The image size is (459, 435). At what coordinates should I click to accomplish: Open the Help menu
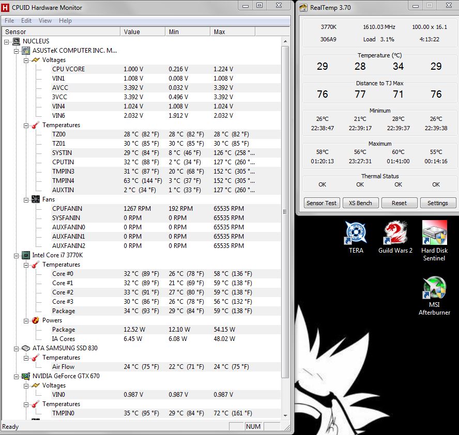tap(65, 21)
